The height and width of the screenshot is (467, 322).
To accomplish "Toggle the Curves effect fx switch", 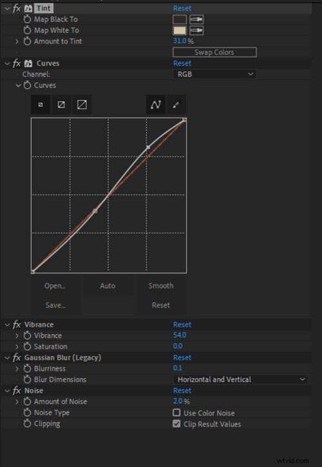I will tap(17, 63).
